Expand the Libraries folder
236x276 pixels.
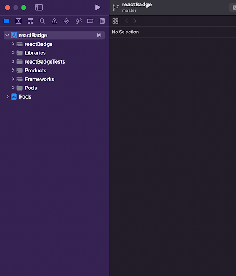pyautogui.click(x=13, y=53)
